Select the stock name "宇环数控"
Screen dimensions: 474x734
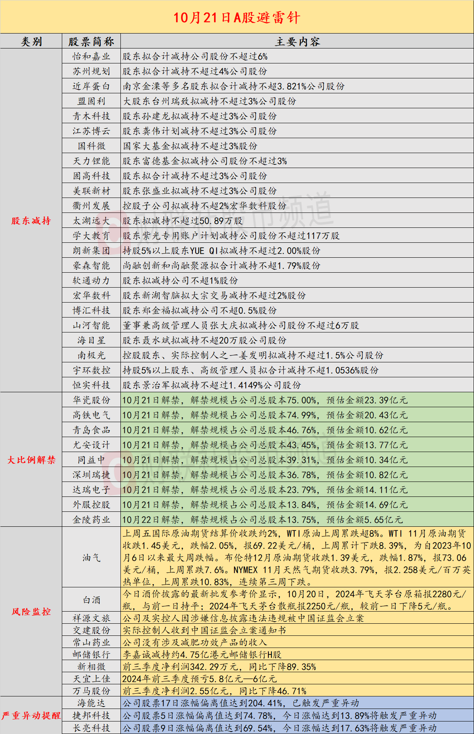(x=91, y=370)
